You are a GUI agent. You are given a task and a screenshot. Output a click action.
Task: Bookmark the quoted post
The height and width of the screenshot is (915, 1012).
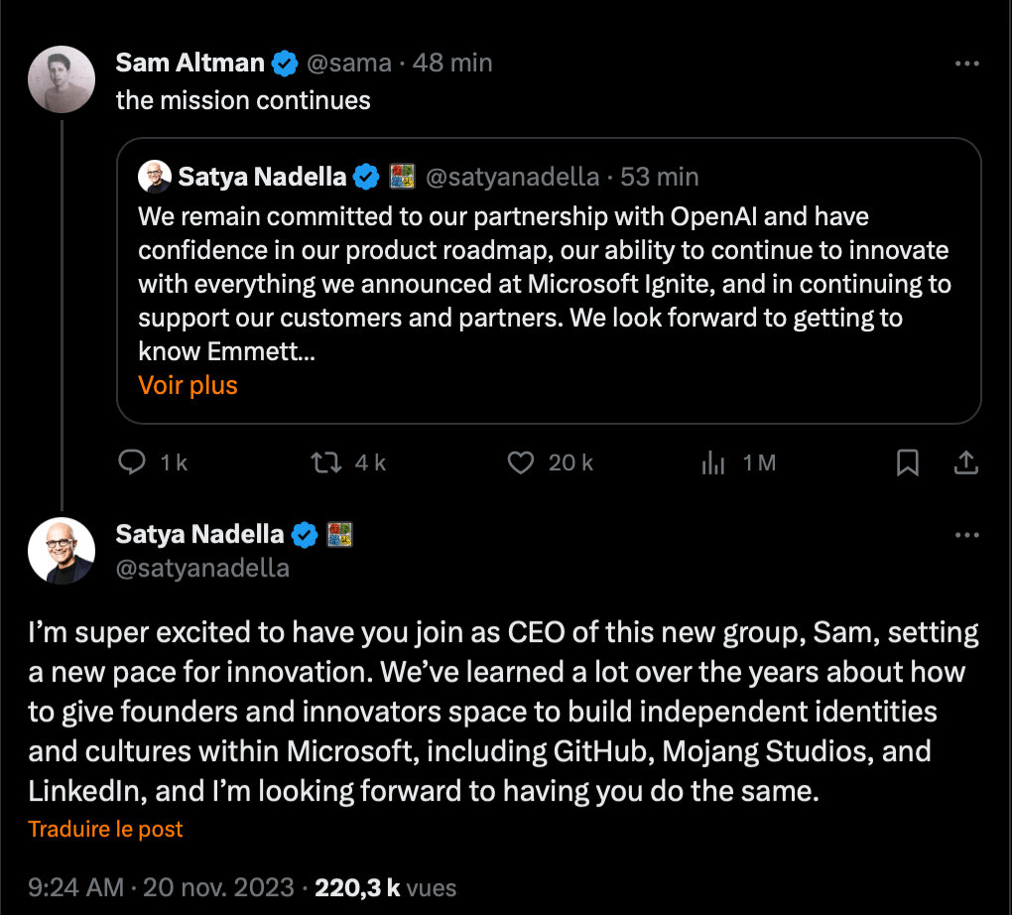[907, 461]
